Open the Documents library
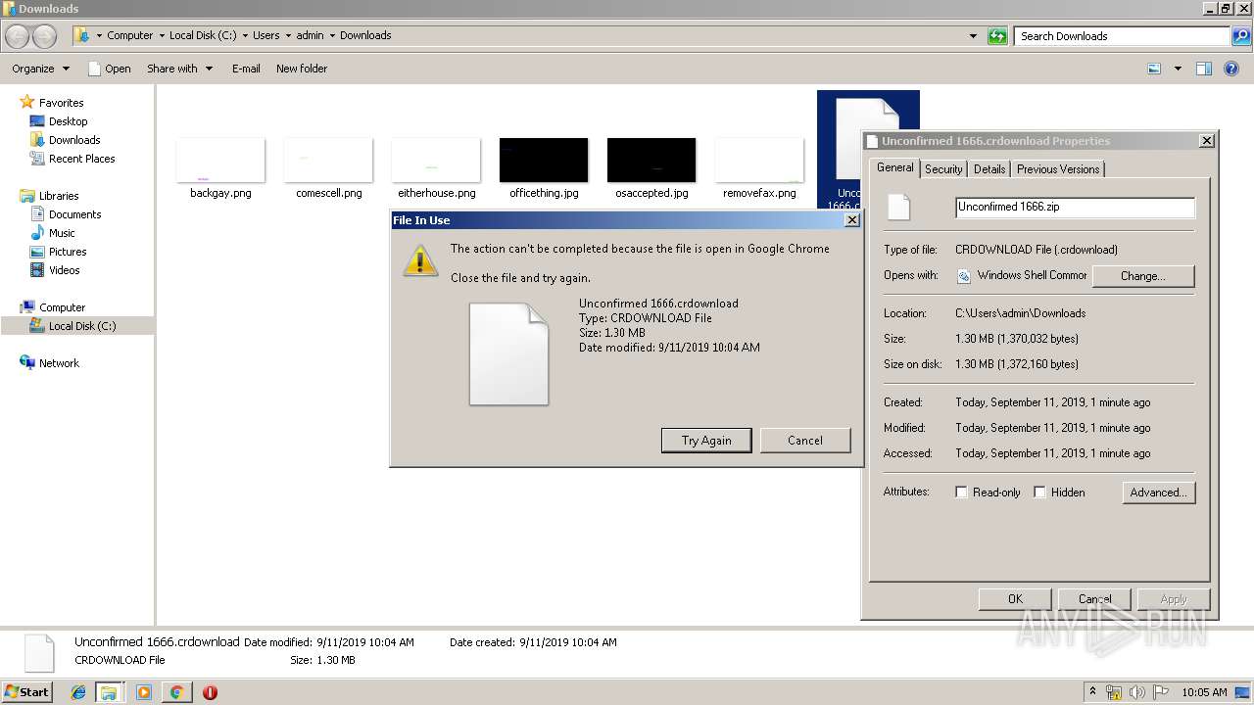Screen dimensions: 1254x705 [74, 214]
